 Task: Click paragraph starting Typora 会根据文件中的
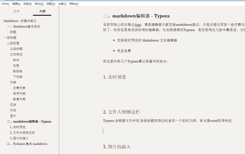click(x=167, y=121)
